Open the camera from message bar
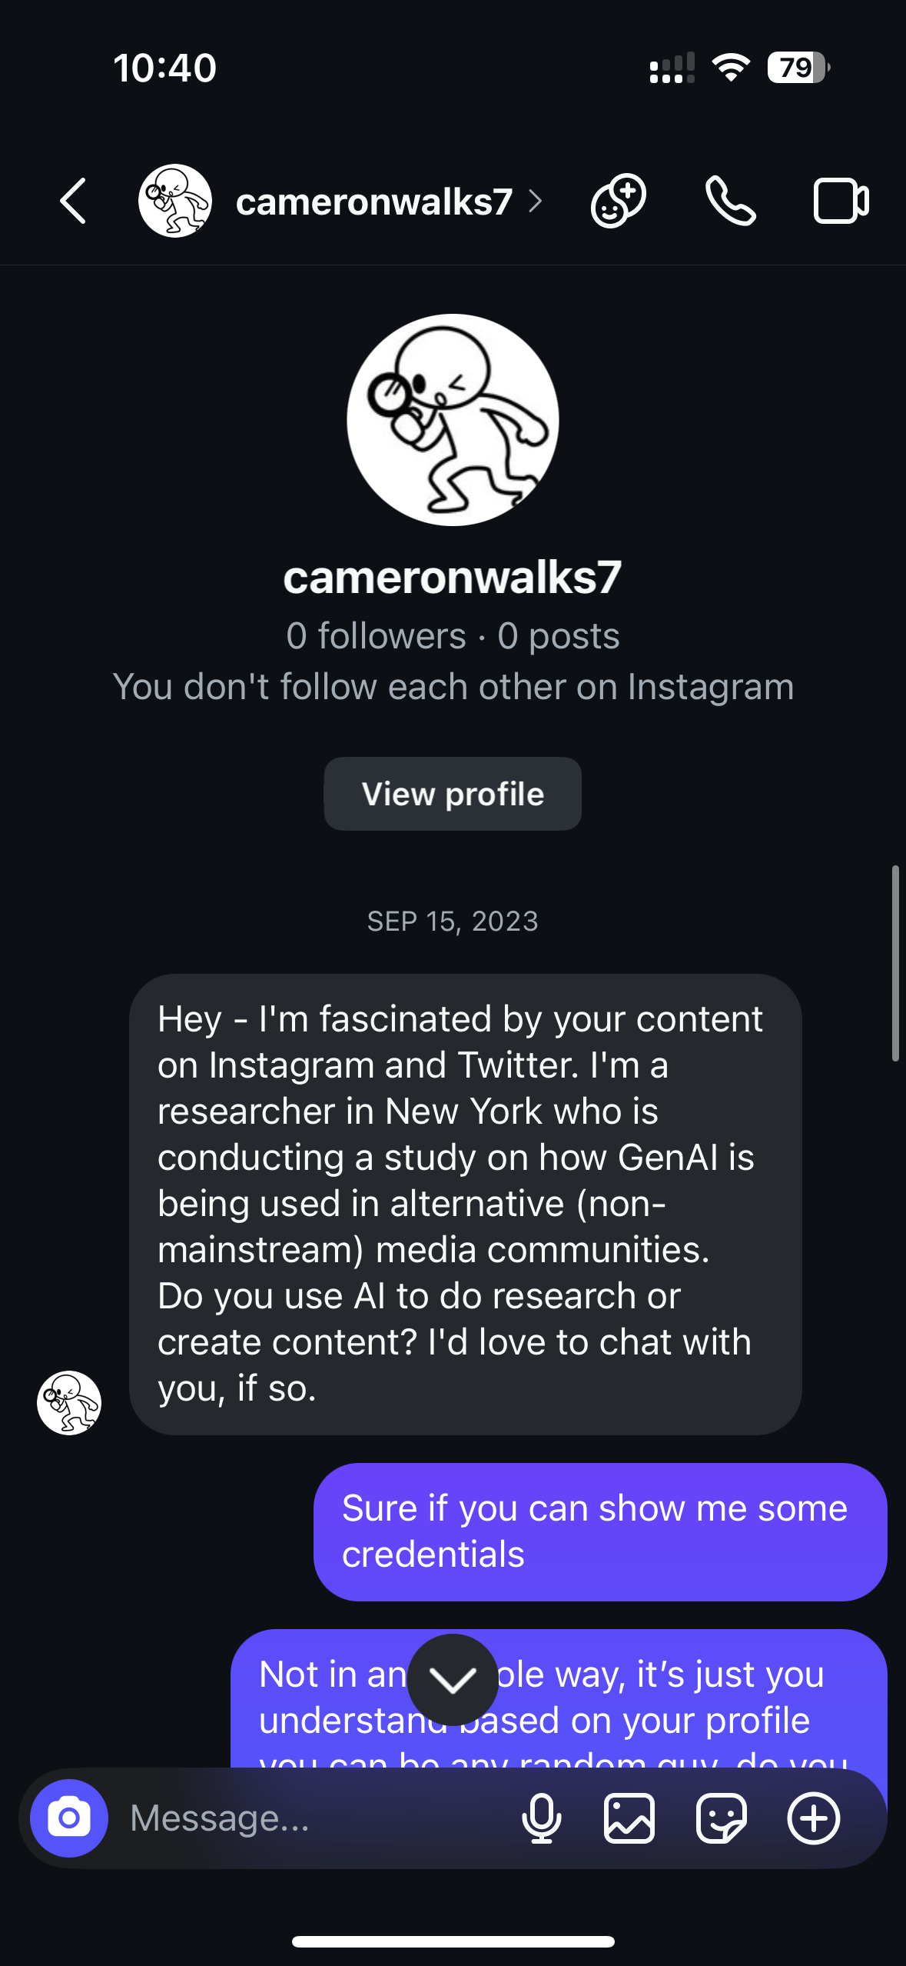Viewport: 906px width, 1966px height. 69,1818
